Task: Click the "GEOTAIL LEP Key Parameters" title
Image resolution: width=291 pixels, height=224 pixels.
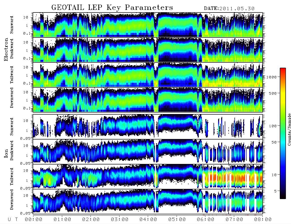Action: point(112,8)
